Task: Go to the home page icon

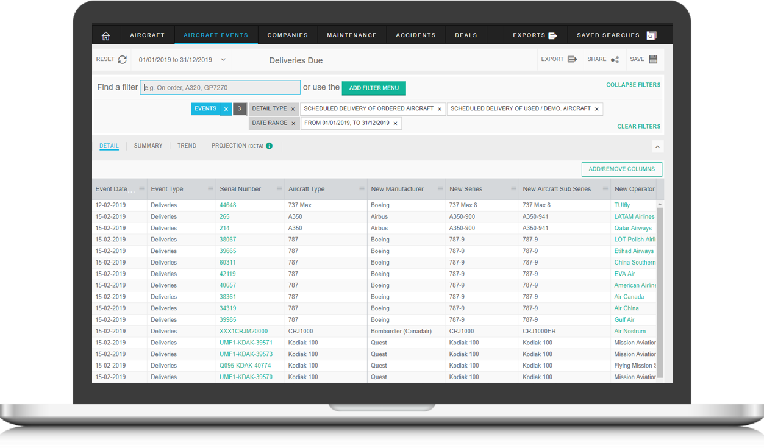Action: pyautogui.click(x=106, y=36)
